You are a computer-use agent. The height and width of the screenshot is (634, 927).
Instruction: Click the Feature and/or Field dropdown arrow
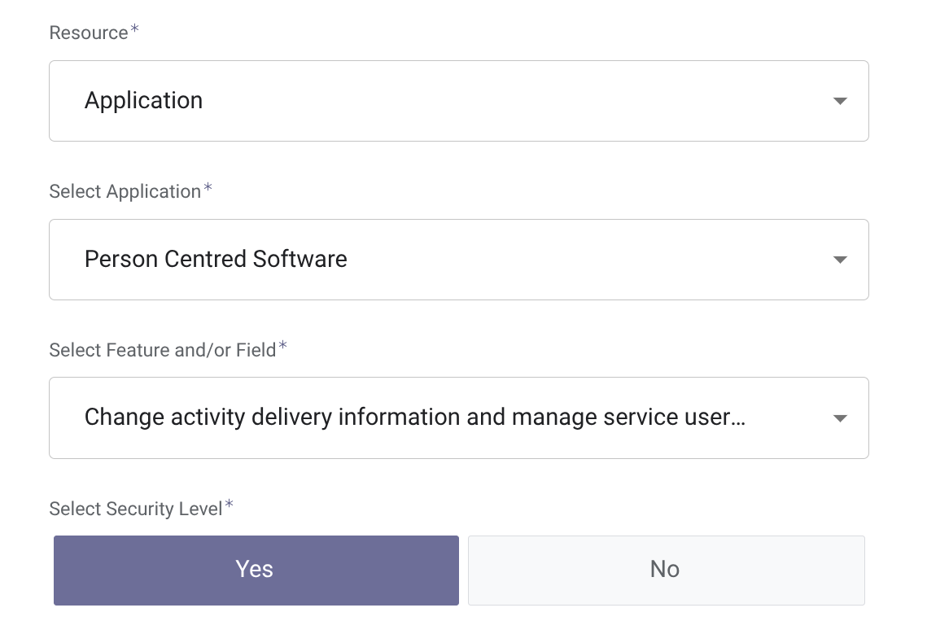tap(840, 419)
